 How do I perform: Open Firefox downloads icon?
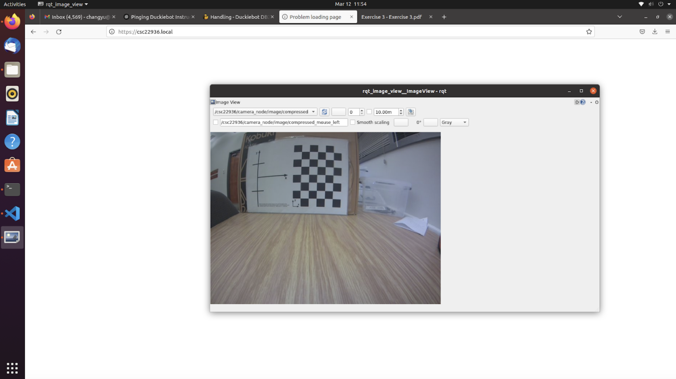click(655, 32)
